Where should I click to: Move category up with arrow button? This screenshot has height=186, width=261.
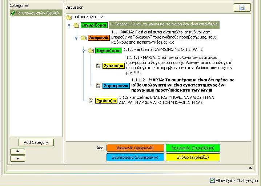coord(17,151)
